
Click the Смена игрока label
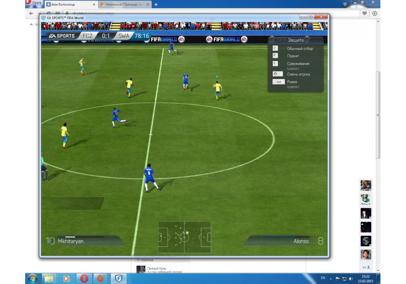point(298,74)
